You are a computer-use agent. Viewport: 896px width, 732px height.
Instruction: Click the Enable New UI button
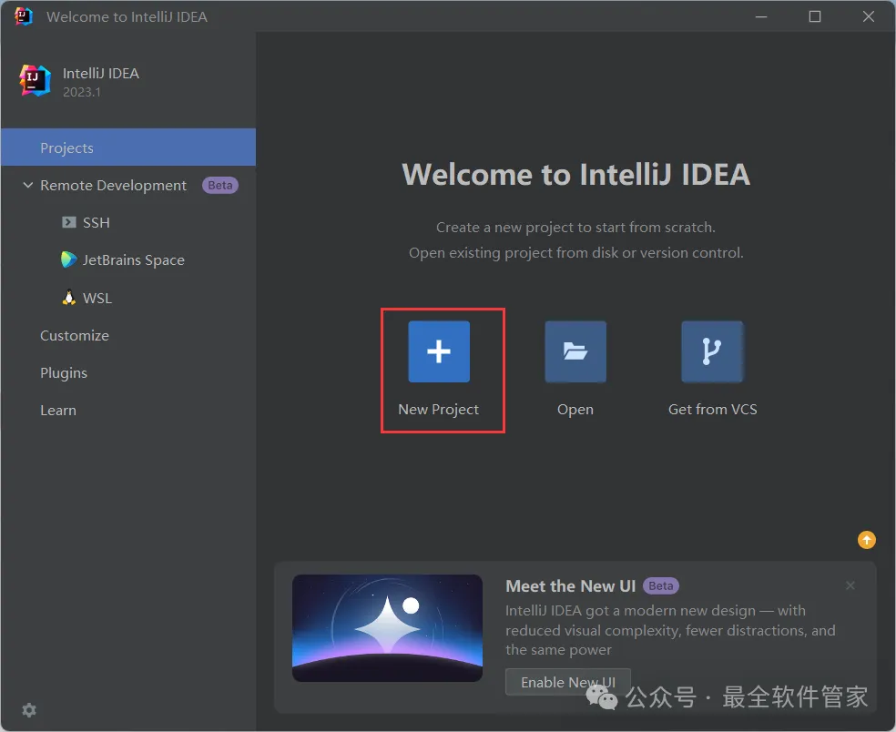568,682
